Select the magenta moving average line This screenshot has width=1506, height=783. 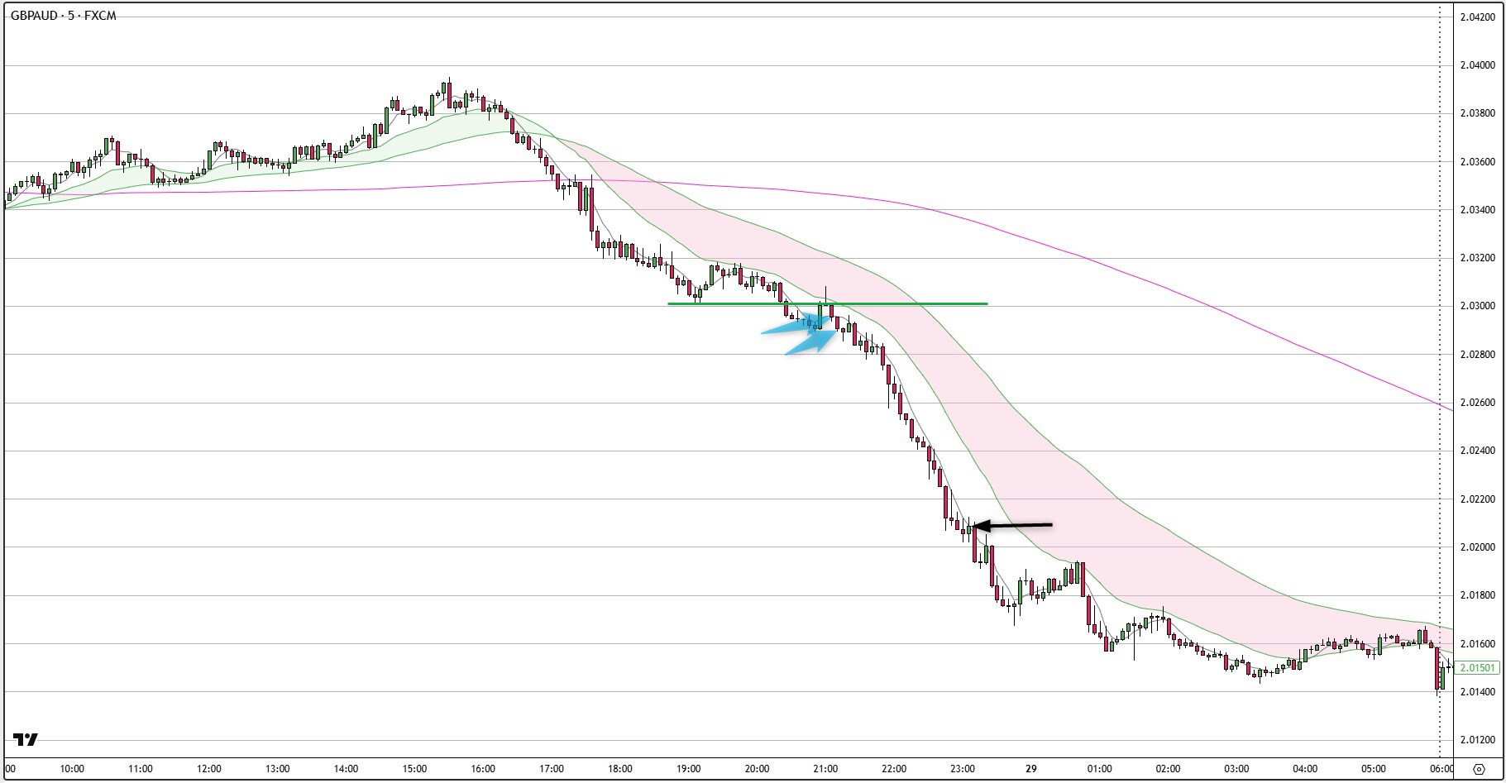(1158, 285)
